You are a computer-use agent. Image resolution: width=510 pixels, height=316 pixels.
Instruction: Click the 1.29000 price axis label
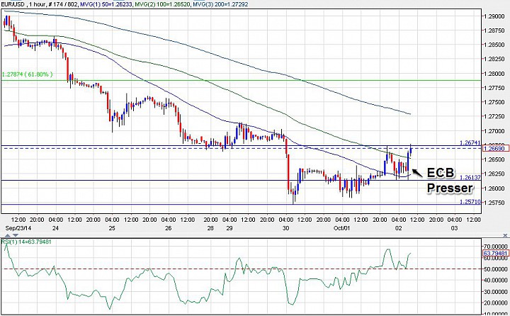(494, 16)
